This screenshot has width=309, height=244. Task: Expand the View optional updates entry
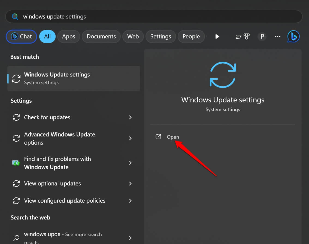point(130,184)
